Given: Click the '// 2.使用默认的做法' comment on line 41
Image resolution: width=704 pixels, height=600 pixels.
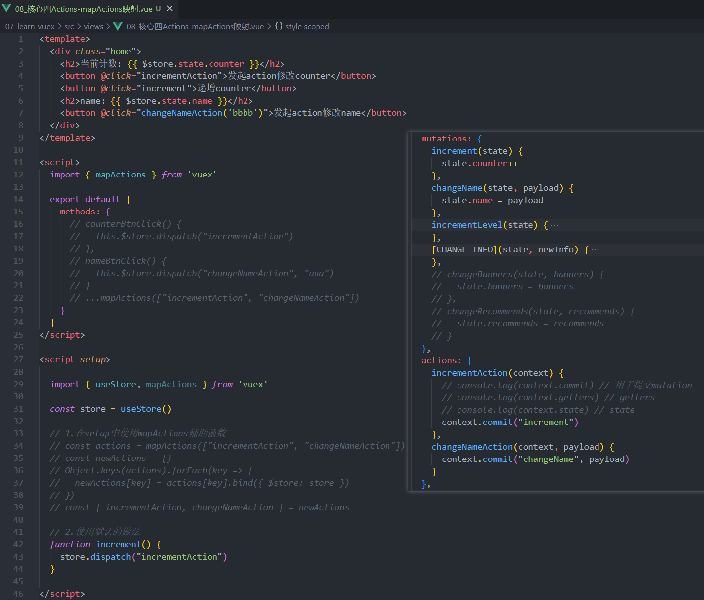Looking at the screenshot, I should pyautogui.click(x=95, y=532).
